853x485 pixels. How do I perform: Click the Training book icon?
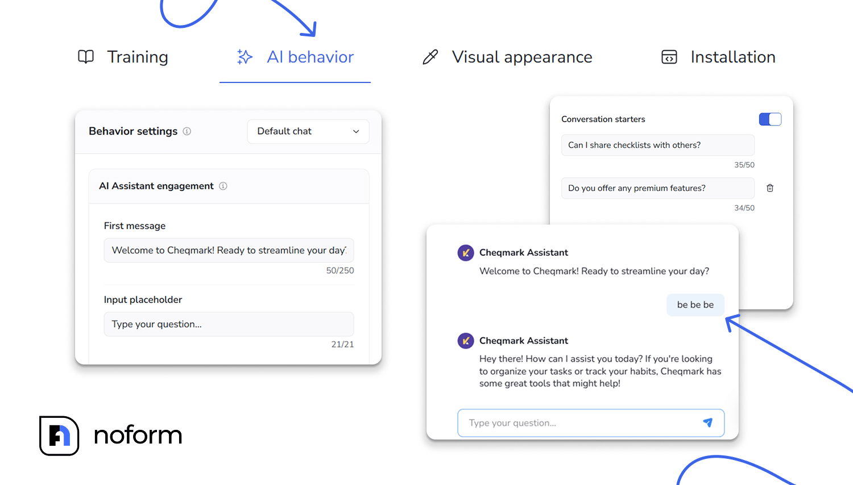coord(86,56)
